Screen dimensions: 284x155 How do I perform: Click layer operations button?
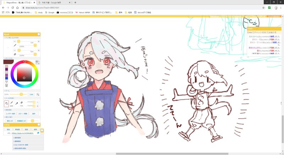tap(11, 114)
